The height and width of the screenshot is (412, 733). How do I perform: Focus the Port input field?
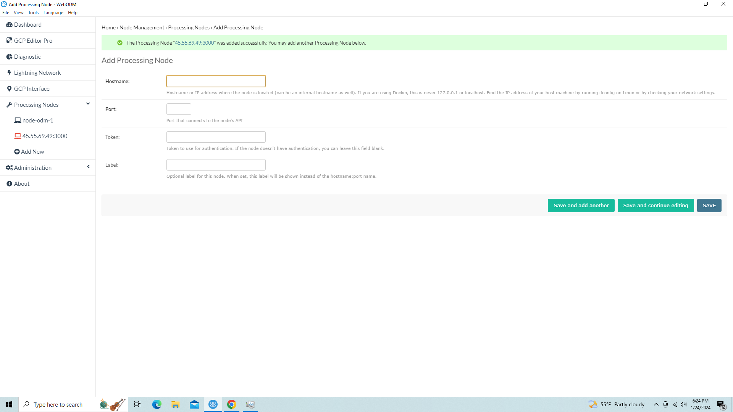click(179, 109)
